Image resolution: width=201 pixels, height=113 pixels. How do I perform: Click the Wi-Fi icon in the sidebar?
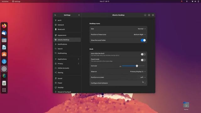[56, 20]
